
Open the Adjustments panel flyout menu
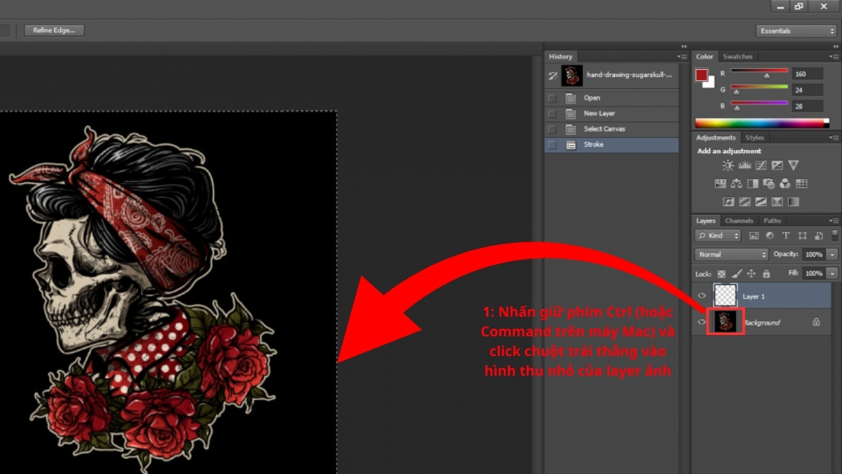[834, 138]
